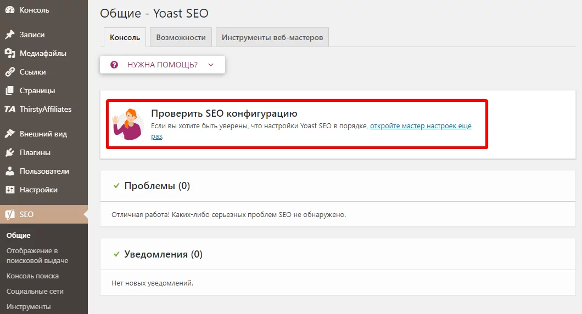This screenshot has width=582, height=314.
Task: Click the text Отличная работа! about SEO problems
Action: point(228,215)
